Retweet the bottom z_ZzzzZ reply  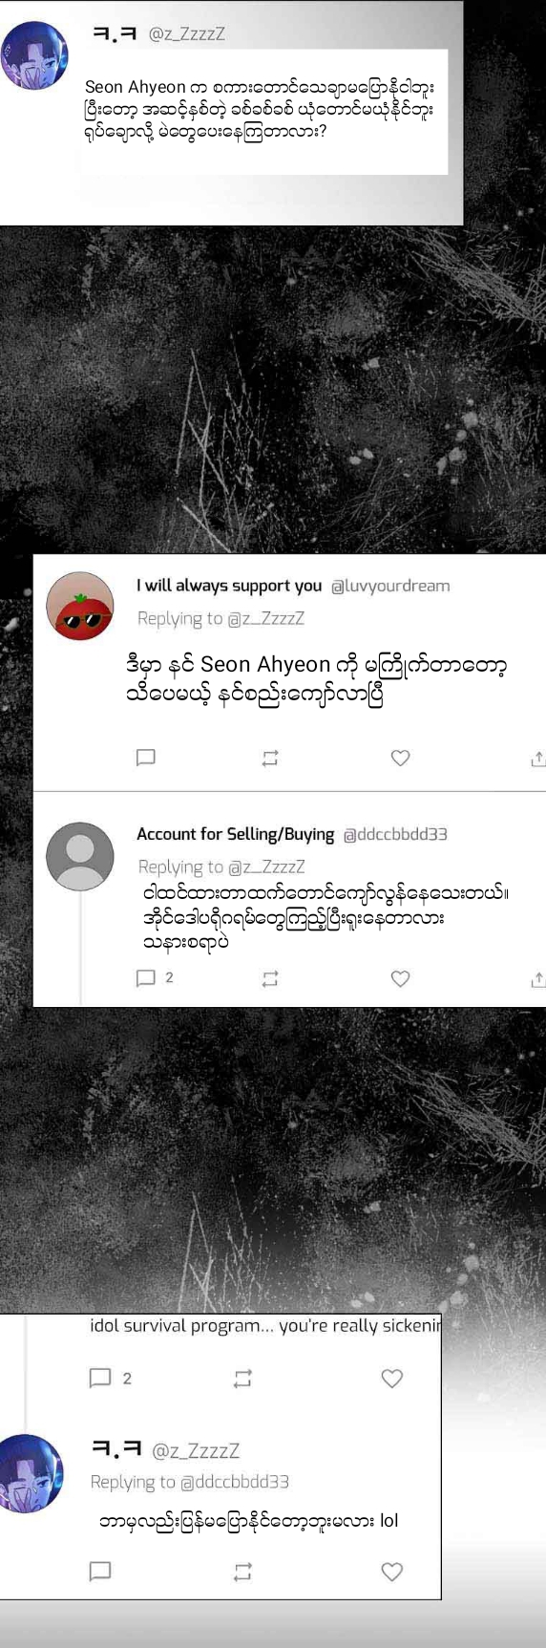(x=242, y=1572)
